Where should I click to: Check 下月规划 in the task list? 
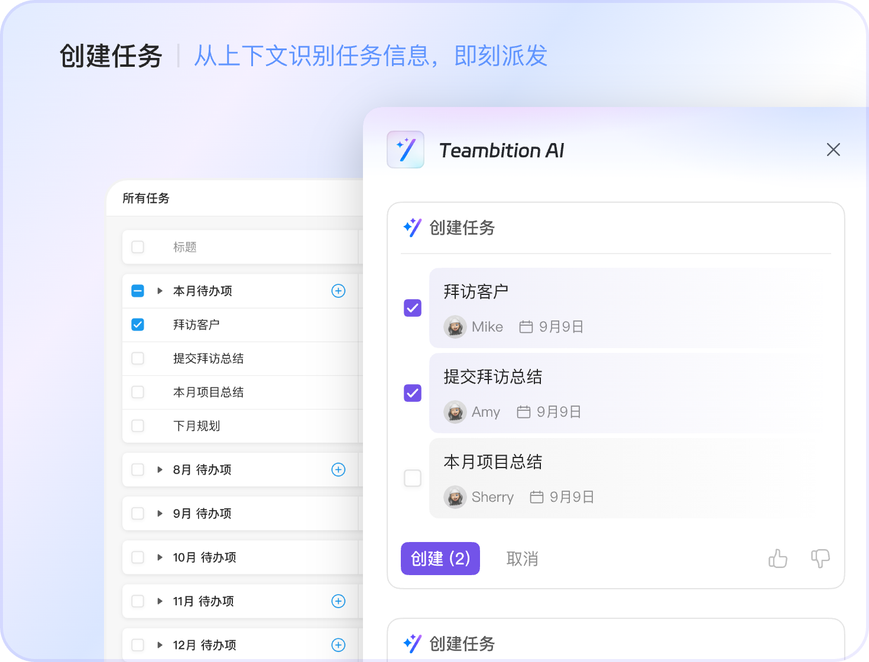[x=138, y=426]
